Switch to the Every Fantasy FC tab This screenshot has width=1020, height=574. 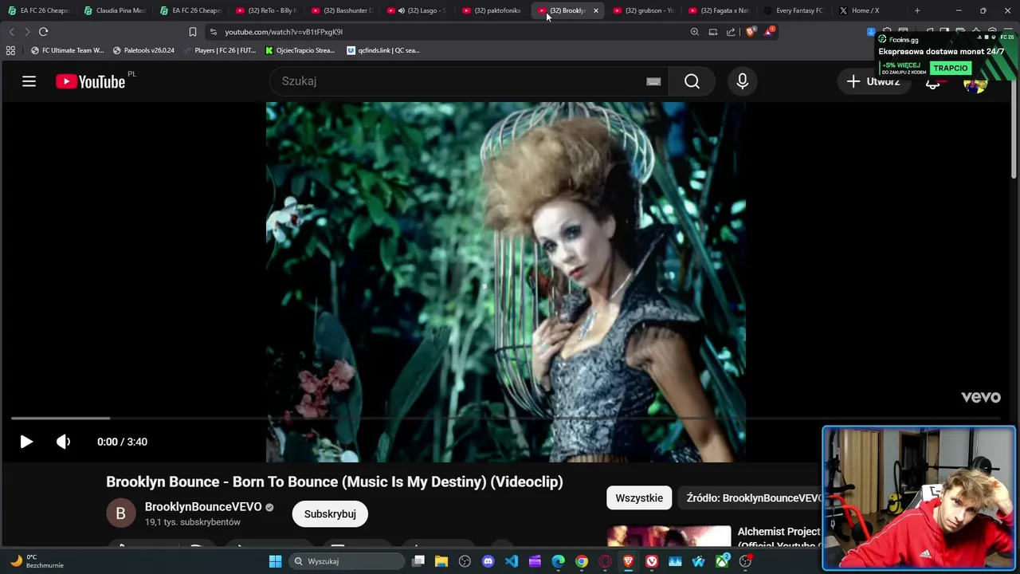[794, 10]
